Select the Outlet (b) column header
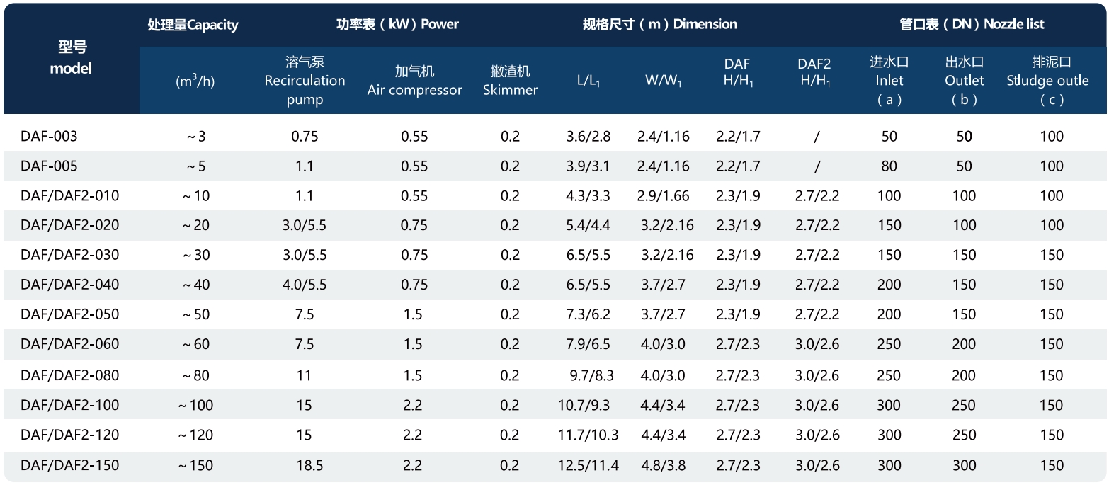1109x485 pixels. pyautogui.click(x=964, y=81)
